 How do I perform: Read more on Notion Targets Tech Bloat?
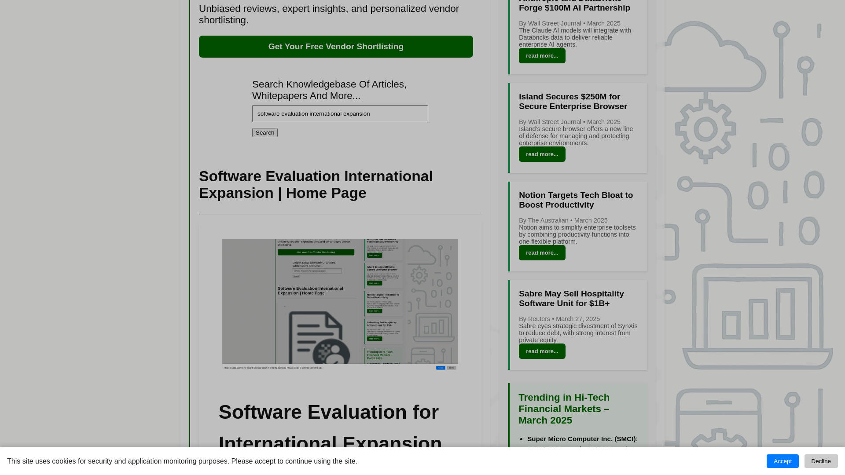[542, 253]
